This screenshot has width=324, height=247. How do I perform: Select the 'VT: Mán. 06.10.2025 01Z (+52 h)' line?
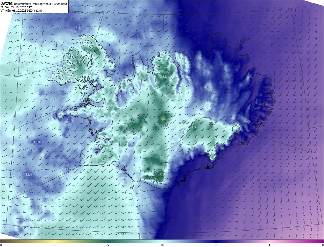click(21, 11)
